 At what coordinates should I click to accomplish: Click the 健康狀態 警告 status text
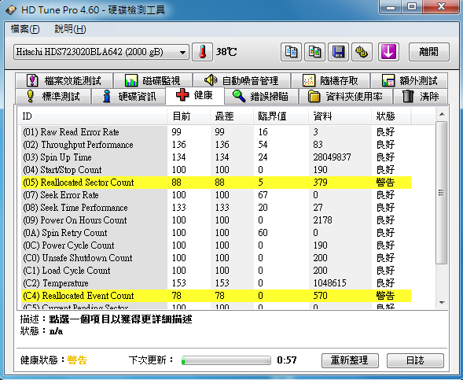click(77, 360)
